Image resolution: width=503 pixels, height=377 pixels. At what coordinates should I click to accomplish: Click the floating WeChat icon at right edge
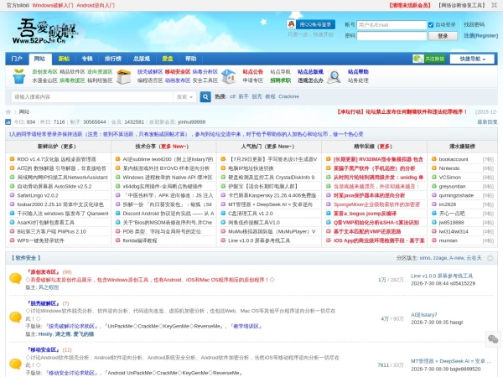click(493, 339)
